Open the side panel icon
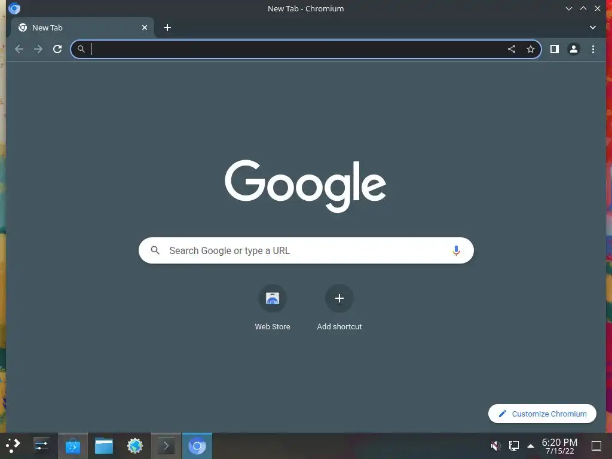This screenshot has height=459, width=612. tap(554, 49)
